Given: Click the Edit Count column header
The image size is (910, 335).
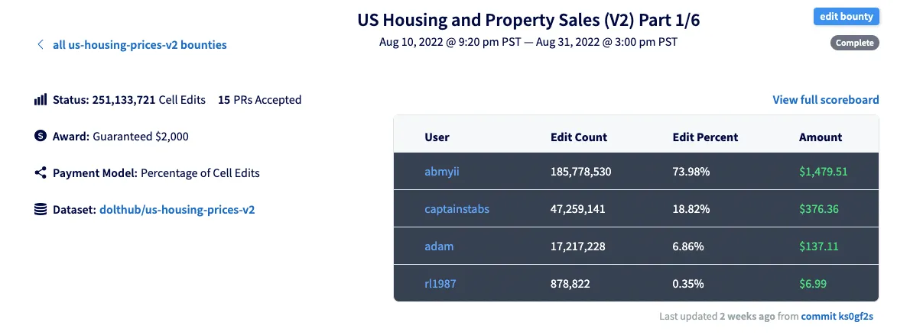Looking at the screenshot, I should [x=578, y=137].
